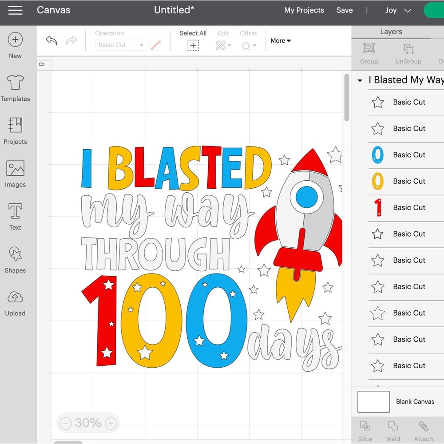Screen dimensions: 444x444
Task: Click the Weld tool
Action: [393, 430]
